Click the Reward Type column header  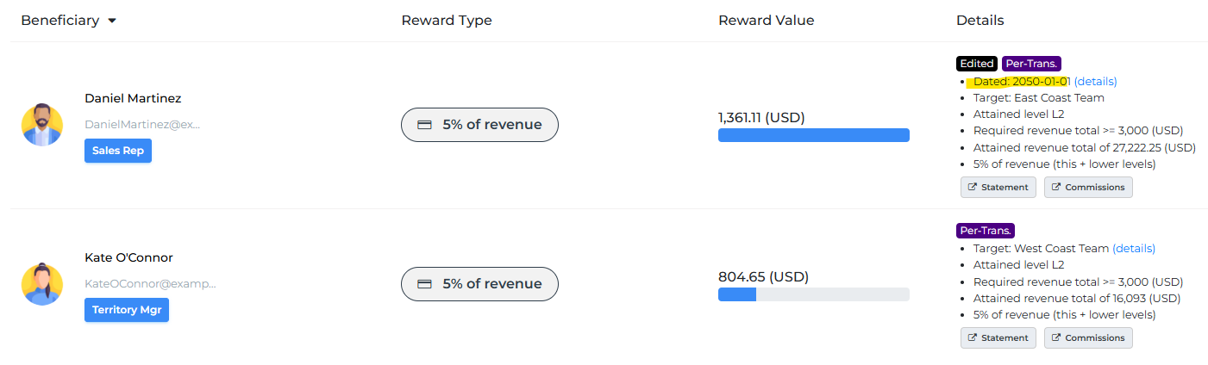(447, 21)
